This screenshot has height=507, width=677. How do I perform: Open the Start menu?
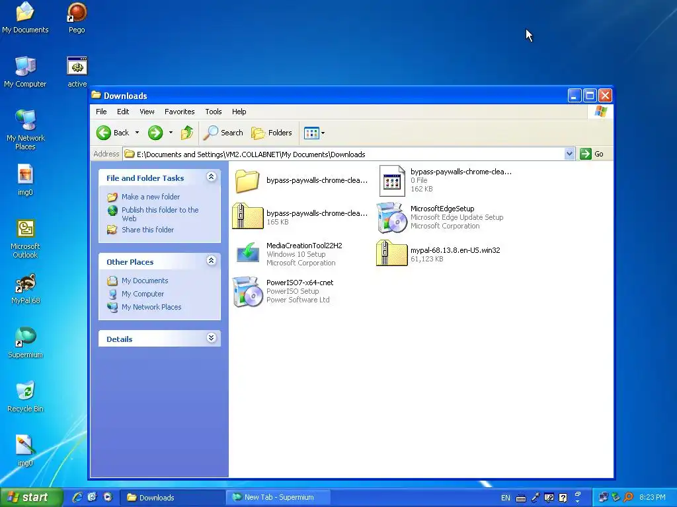pos(32,498)
